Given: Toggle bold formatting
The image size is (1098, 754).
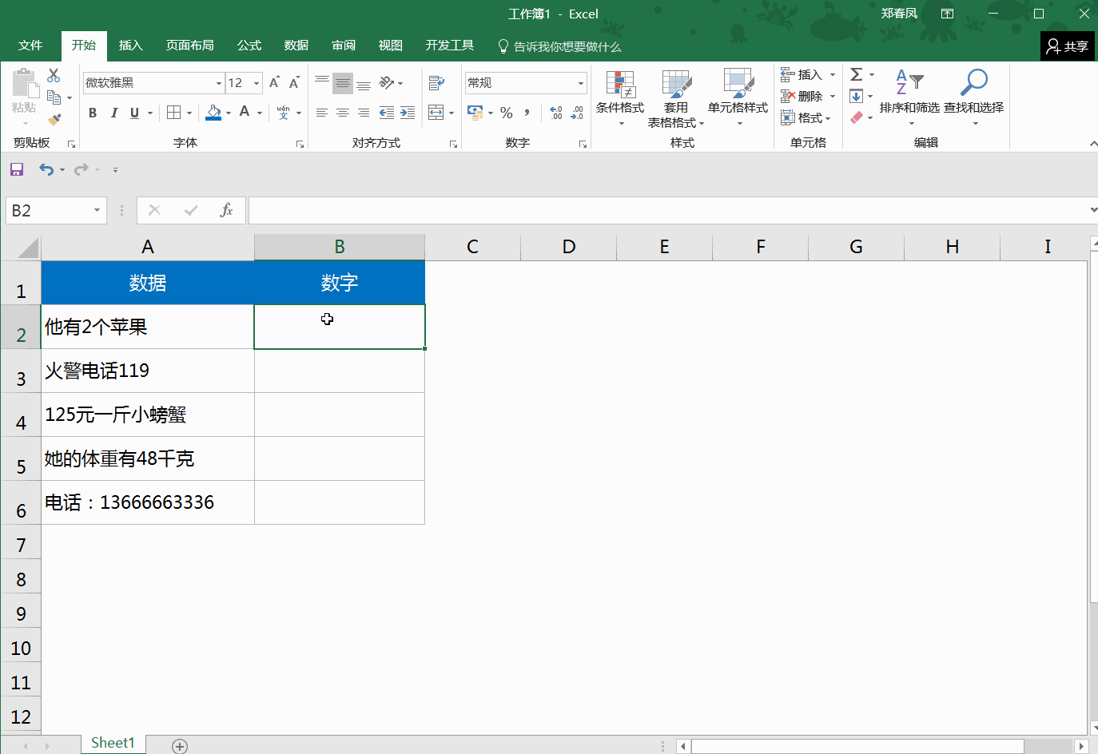Looking at the screenshot, I should (93, 113).
